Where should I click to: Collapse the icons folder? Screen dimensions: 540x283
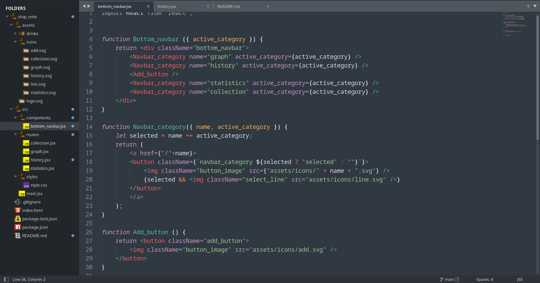15,42
